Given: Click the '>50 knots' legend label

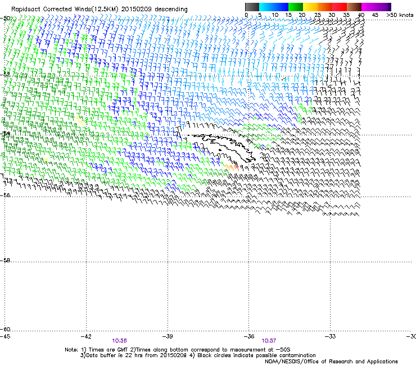Looking at the screenshot, I should pyautogui.click(x=400, y=15).
